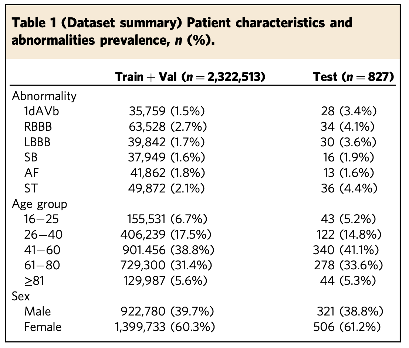This screenshot has height=348, width=409.
Task: Select the Train + Val column header
Action: coord(190,77)
